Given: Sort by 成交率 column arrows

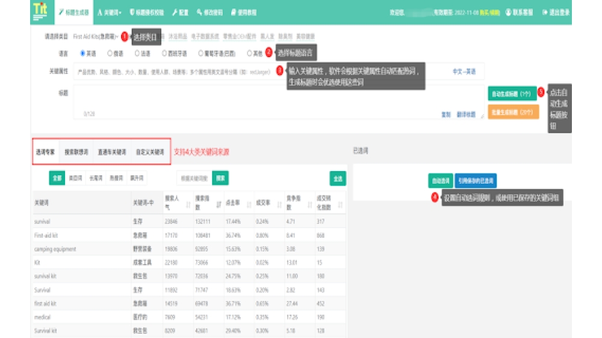Looking at the screenshot, I should pos(279,205).
